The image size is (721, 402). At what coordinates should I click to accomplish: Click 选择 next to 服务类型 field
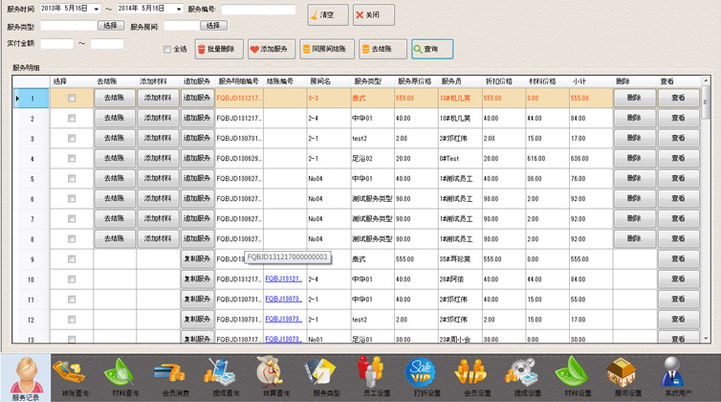point(111,26)
